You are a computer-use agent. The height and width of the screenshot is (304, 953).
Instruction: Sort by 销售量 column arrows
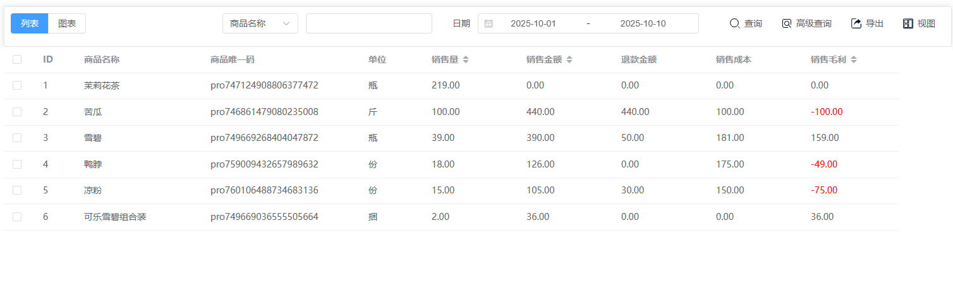tap(466, 59)
